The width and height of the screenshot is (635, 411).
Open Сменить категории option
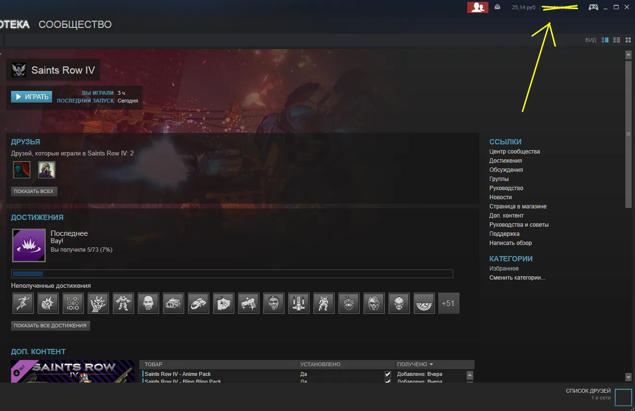pyautogui.click(x=517, y=278)
